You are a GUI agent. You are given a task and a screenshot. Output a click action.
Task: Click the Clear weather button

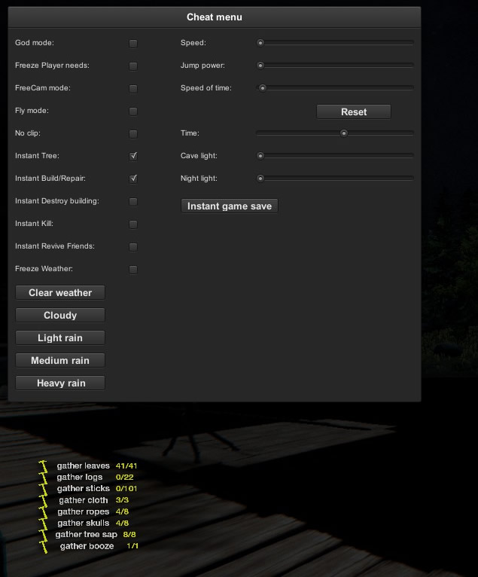coord(60,292)
